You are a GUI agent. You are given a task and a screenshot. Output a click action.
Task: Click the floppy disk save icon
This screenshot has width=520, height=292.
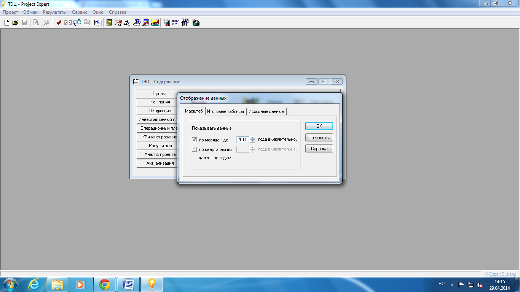click(25, 23)
